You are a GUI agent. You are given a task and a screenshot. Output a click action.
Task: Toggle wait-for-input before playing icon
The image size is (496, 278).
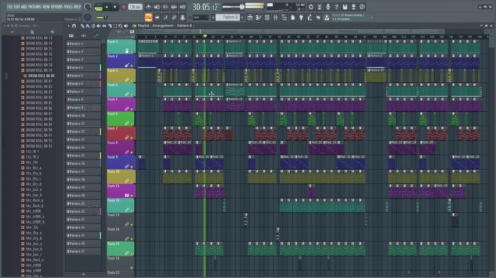[x=157, y=7]
